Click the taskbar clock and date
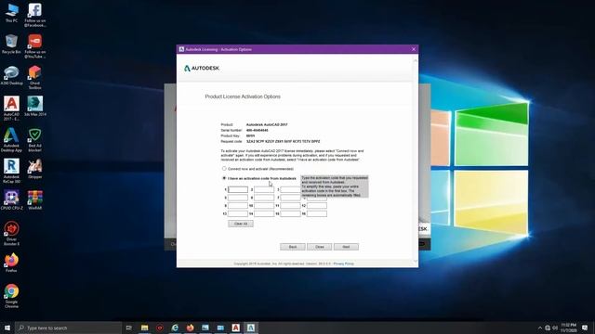 point(568,328)
